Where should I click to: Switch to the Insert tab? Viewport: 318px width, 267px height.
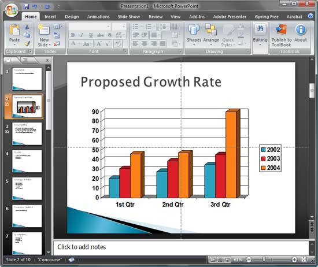(50, 17)
